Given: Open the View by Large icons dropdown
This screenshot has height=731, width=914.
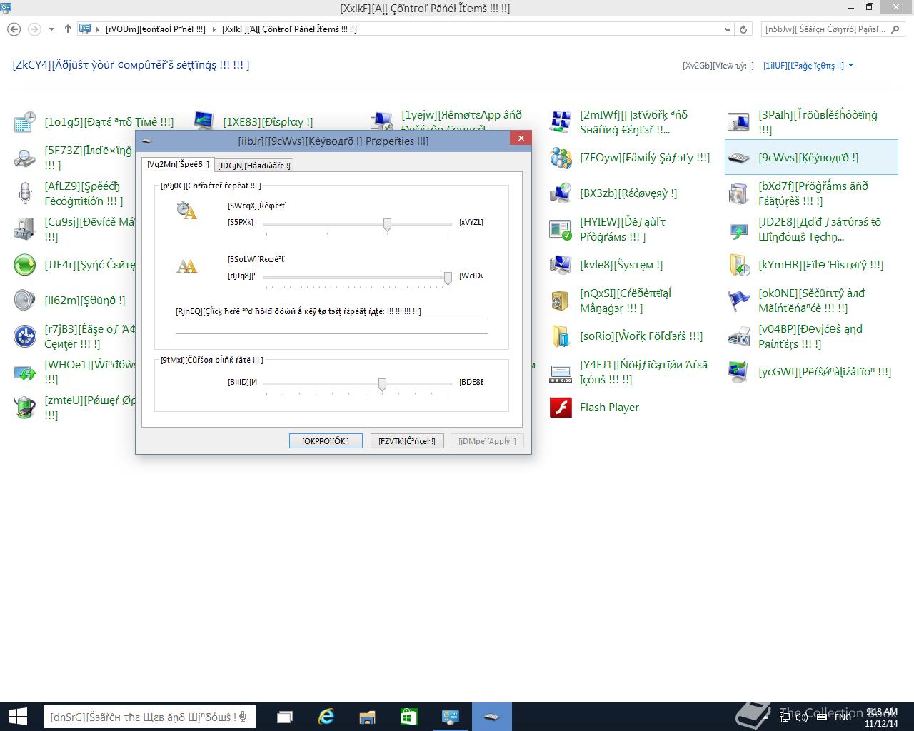Looking at the screenshot, I should point(808,66).
